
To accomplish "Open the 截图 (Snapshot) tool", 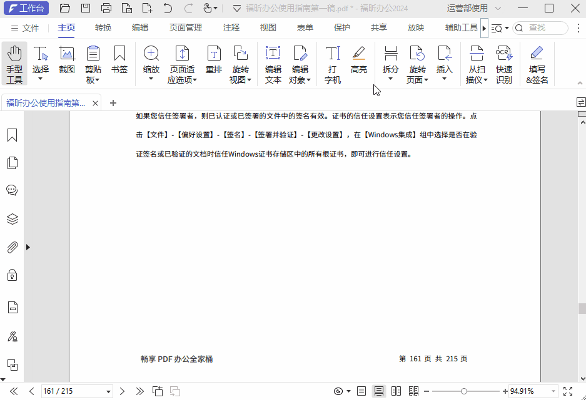I will [x=66, y=62].
